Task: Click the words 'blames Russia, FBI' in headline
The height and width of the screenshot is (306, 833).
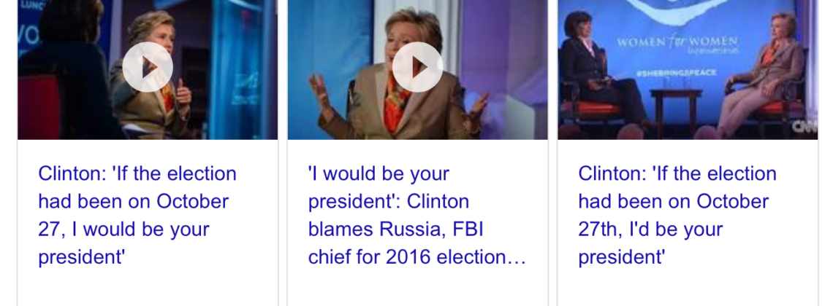Action: tap(395, 229)
